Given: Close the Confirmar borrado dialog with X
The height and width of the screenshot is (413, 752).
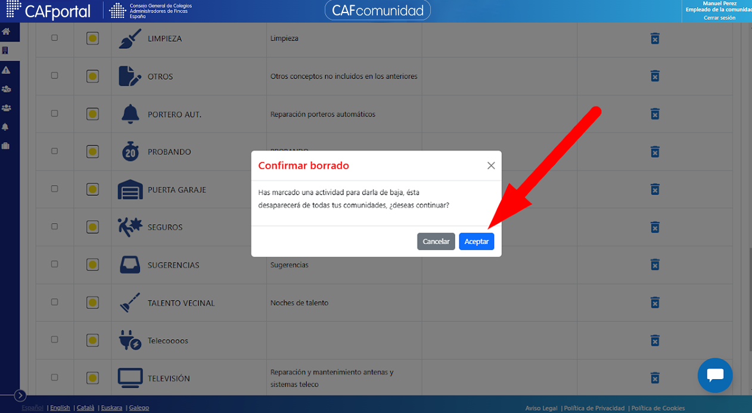Looking at the screenshot, I should pyautogui.click(x=491, y=165).
